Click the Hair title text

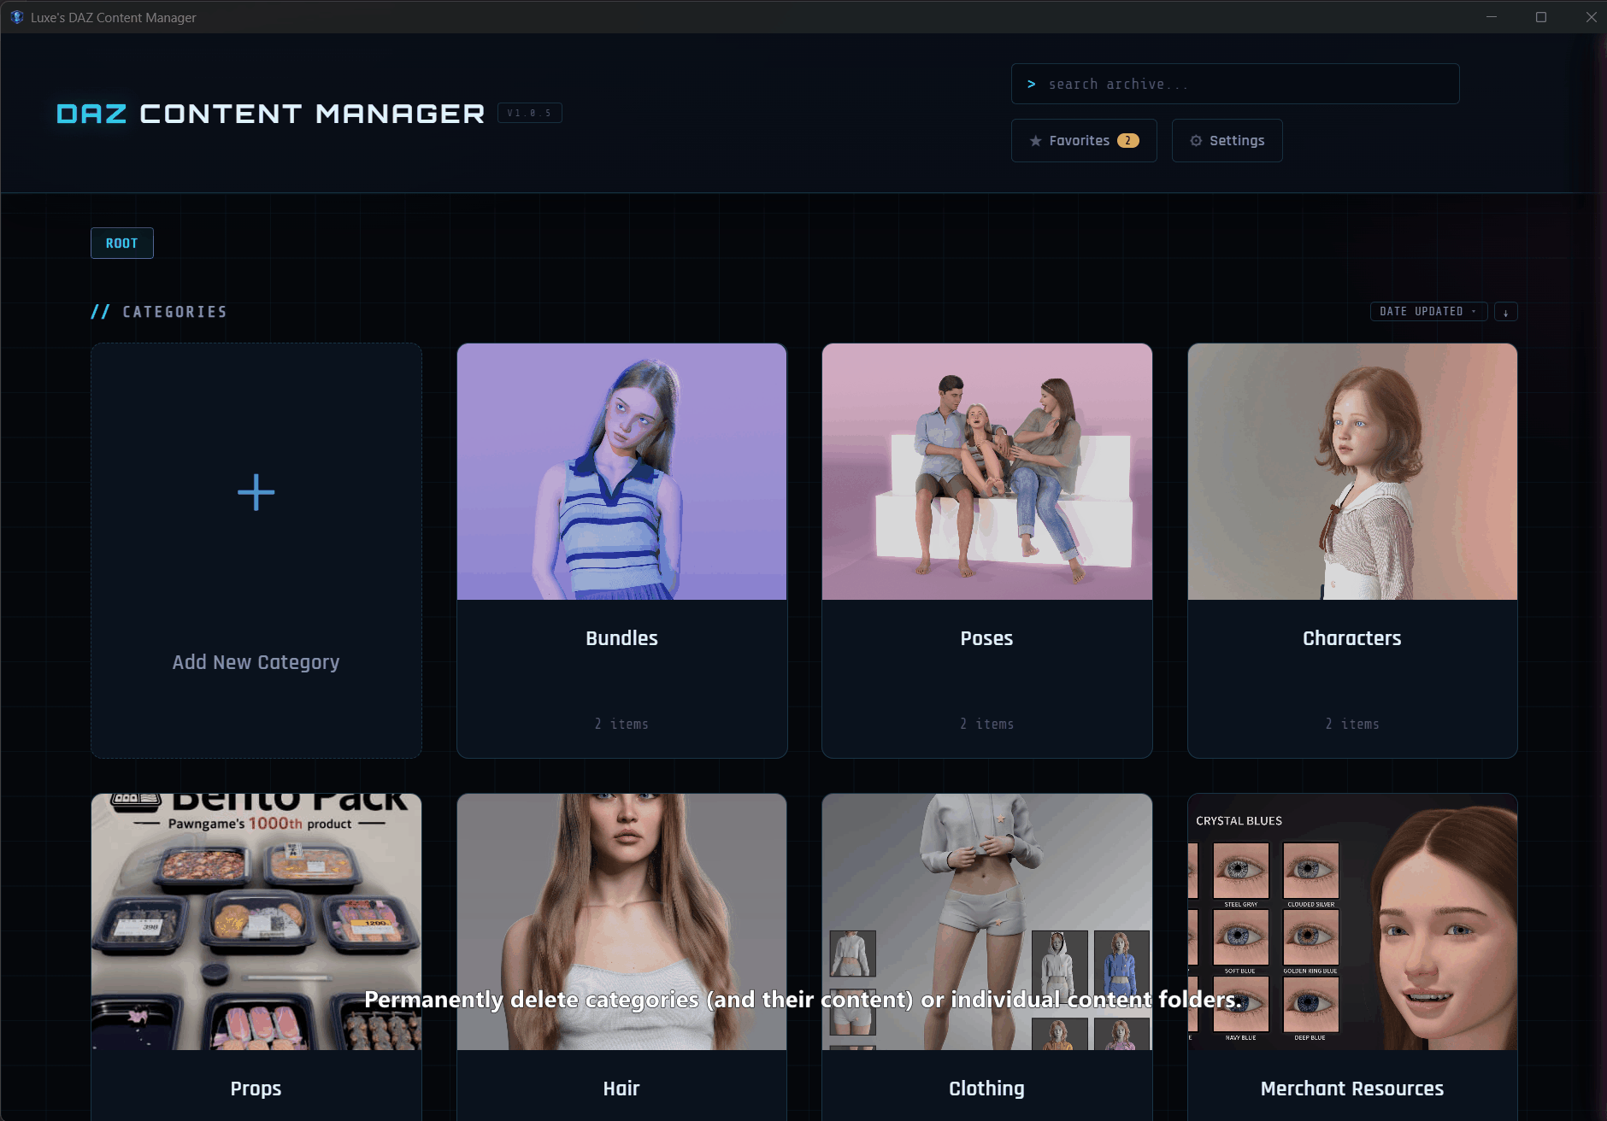[621, 1089]
